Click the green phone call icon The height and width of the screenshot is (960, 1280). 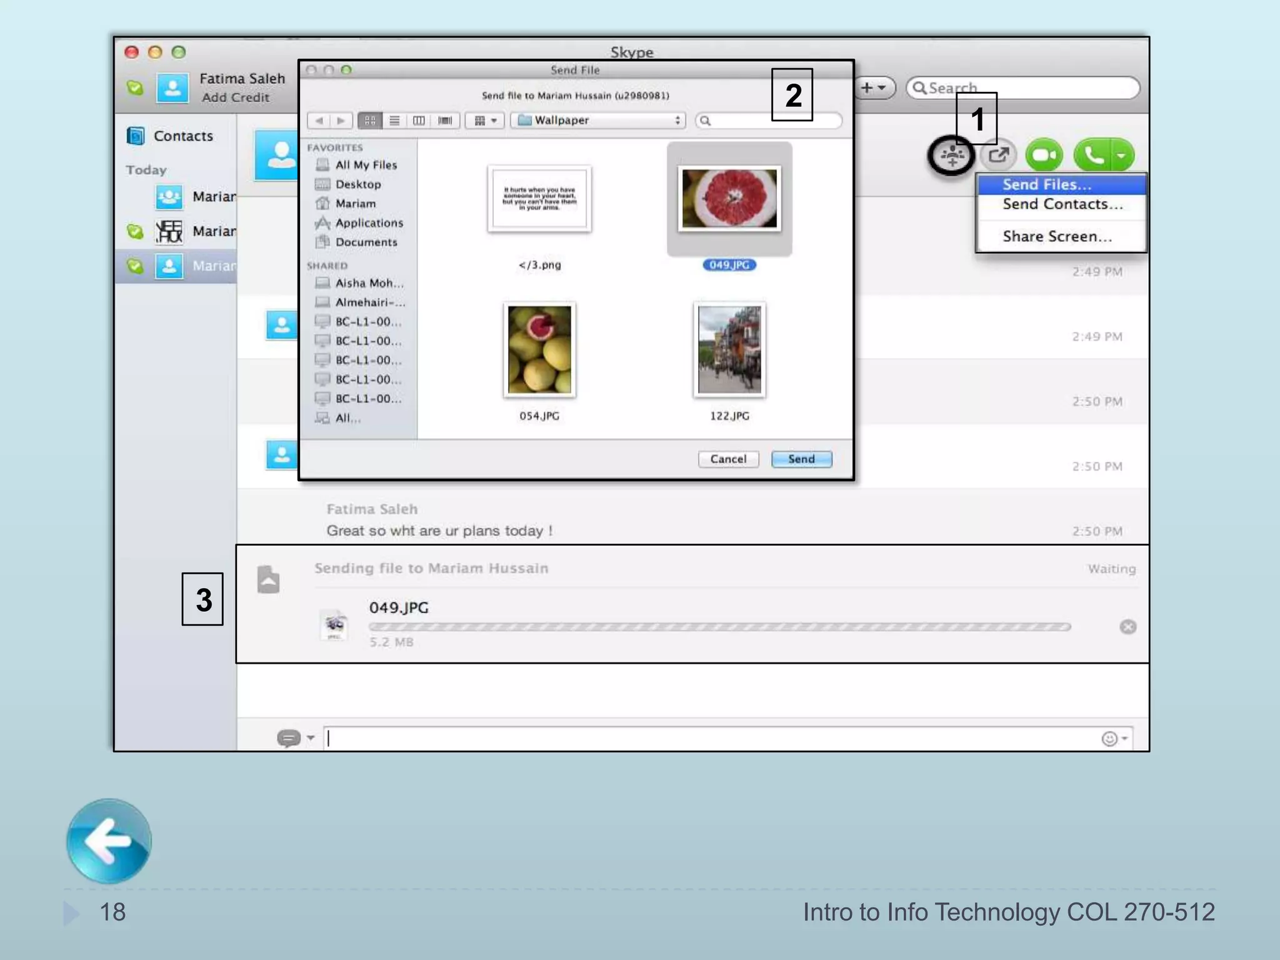pyautogui.click(x=1093, y=155)
